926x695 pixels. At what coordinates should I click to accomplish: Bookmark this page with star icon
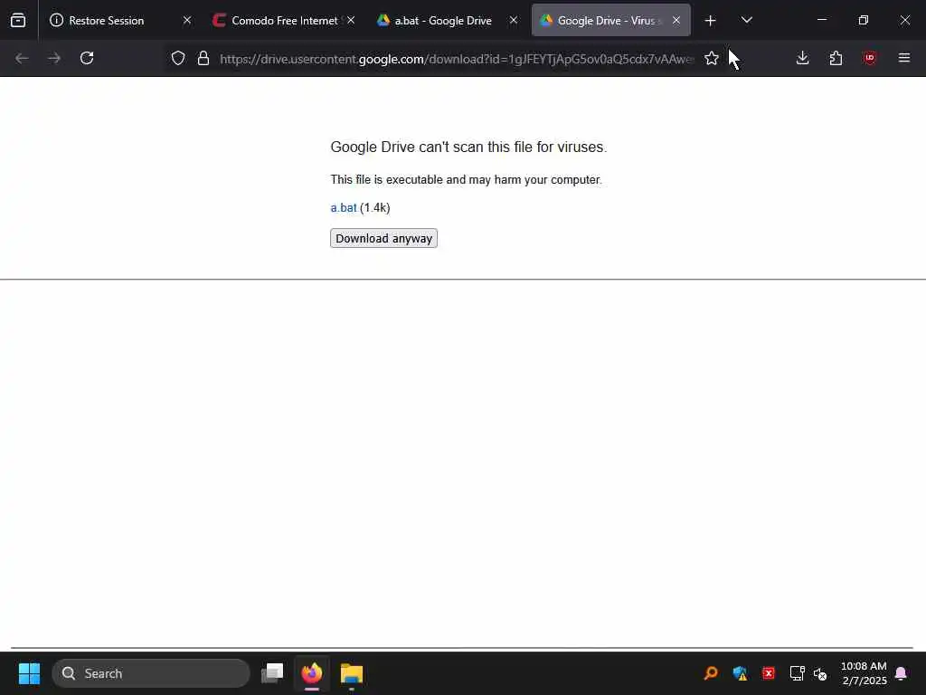point(711,58)
